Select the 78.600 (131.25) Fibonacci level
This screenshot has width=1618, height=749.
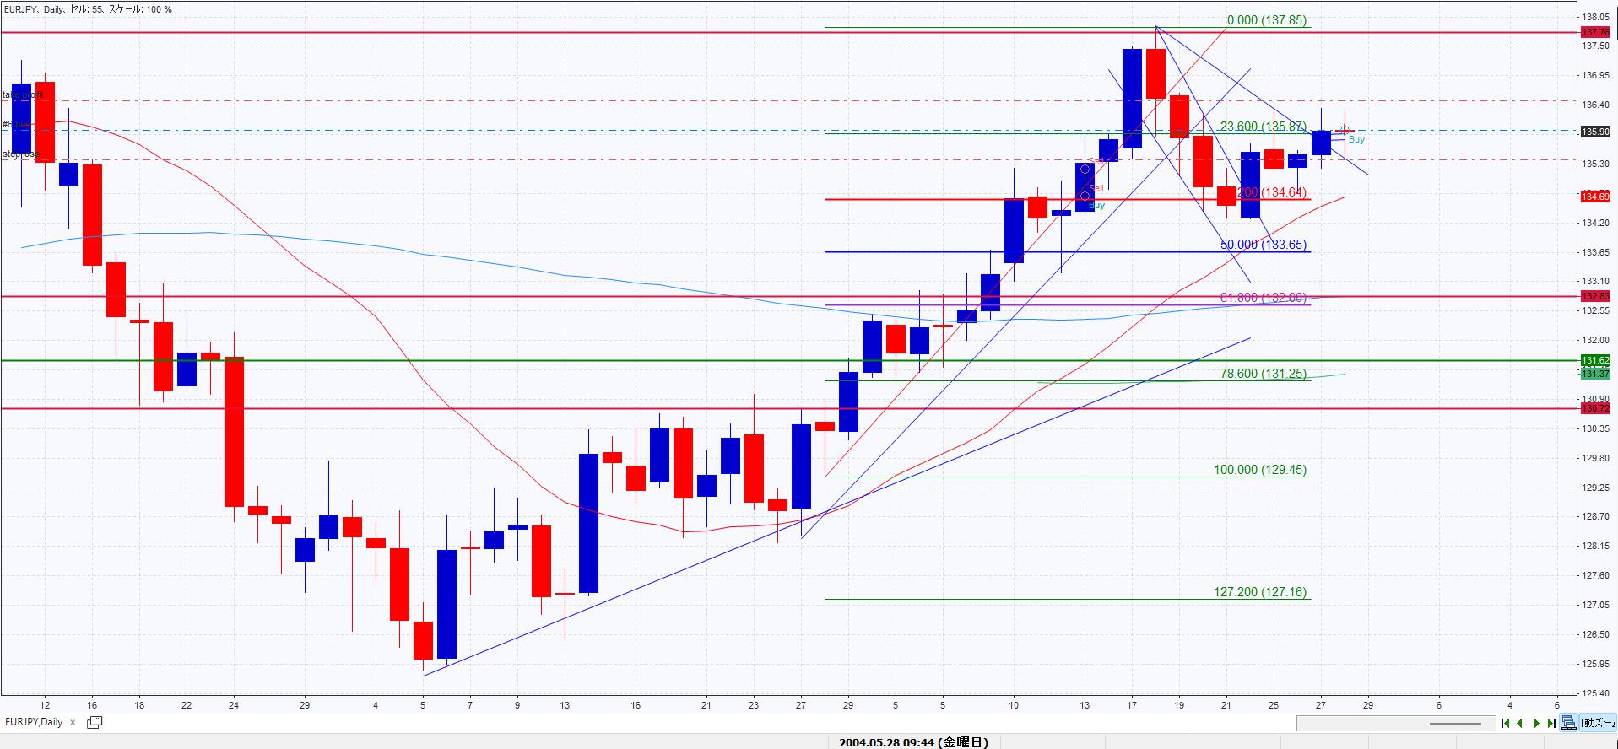1263,374
